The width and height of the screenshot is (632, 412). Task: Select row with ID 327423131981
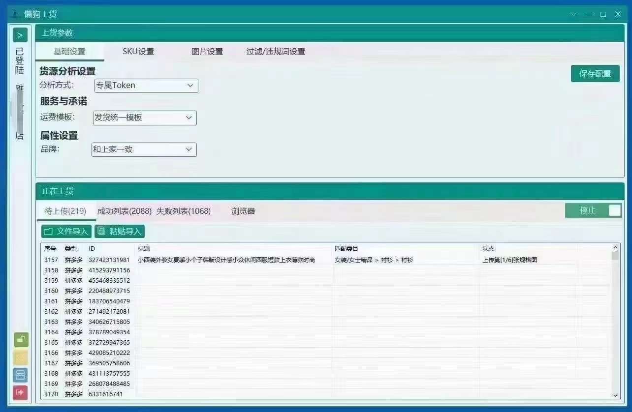point(327,260)
